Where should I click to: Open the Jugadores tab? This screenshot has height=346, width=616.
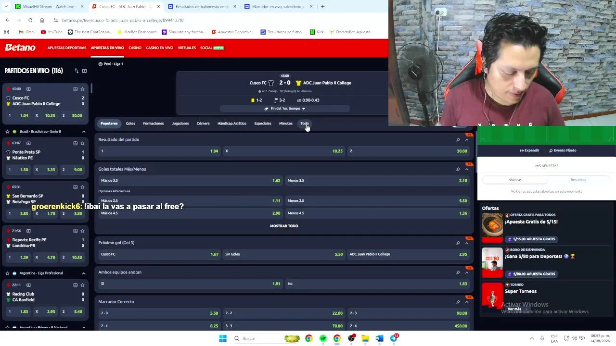180,124
